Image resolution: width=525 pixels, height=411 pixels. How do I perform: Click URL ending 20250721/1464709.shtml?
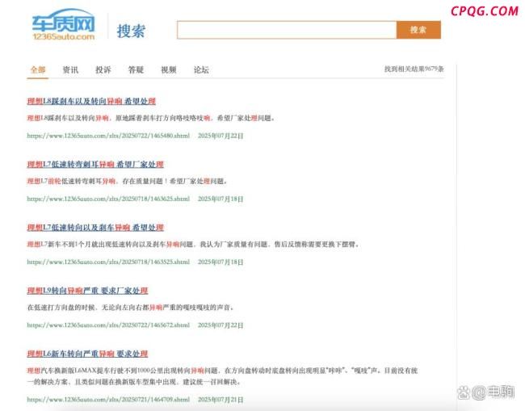coord(108,399)
